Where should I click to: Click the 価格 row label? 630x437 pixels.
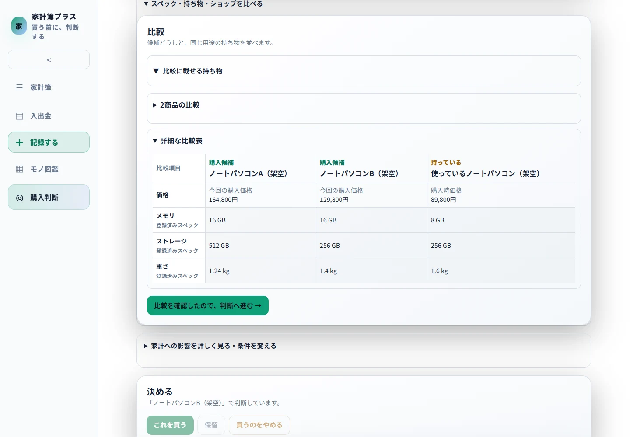[179, 195]
